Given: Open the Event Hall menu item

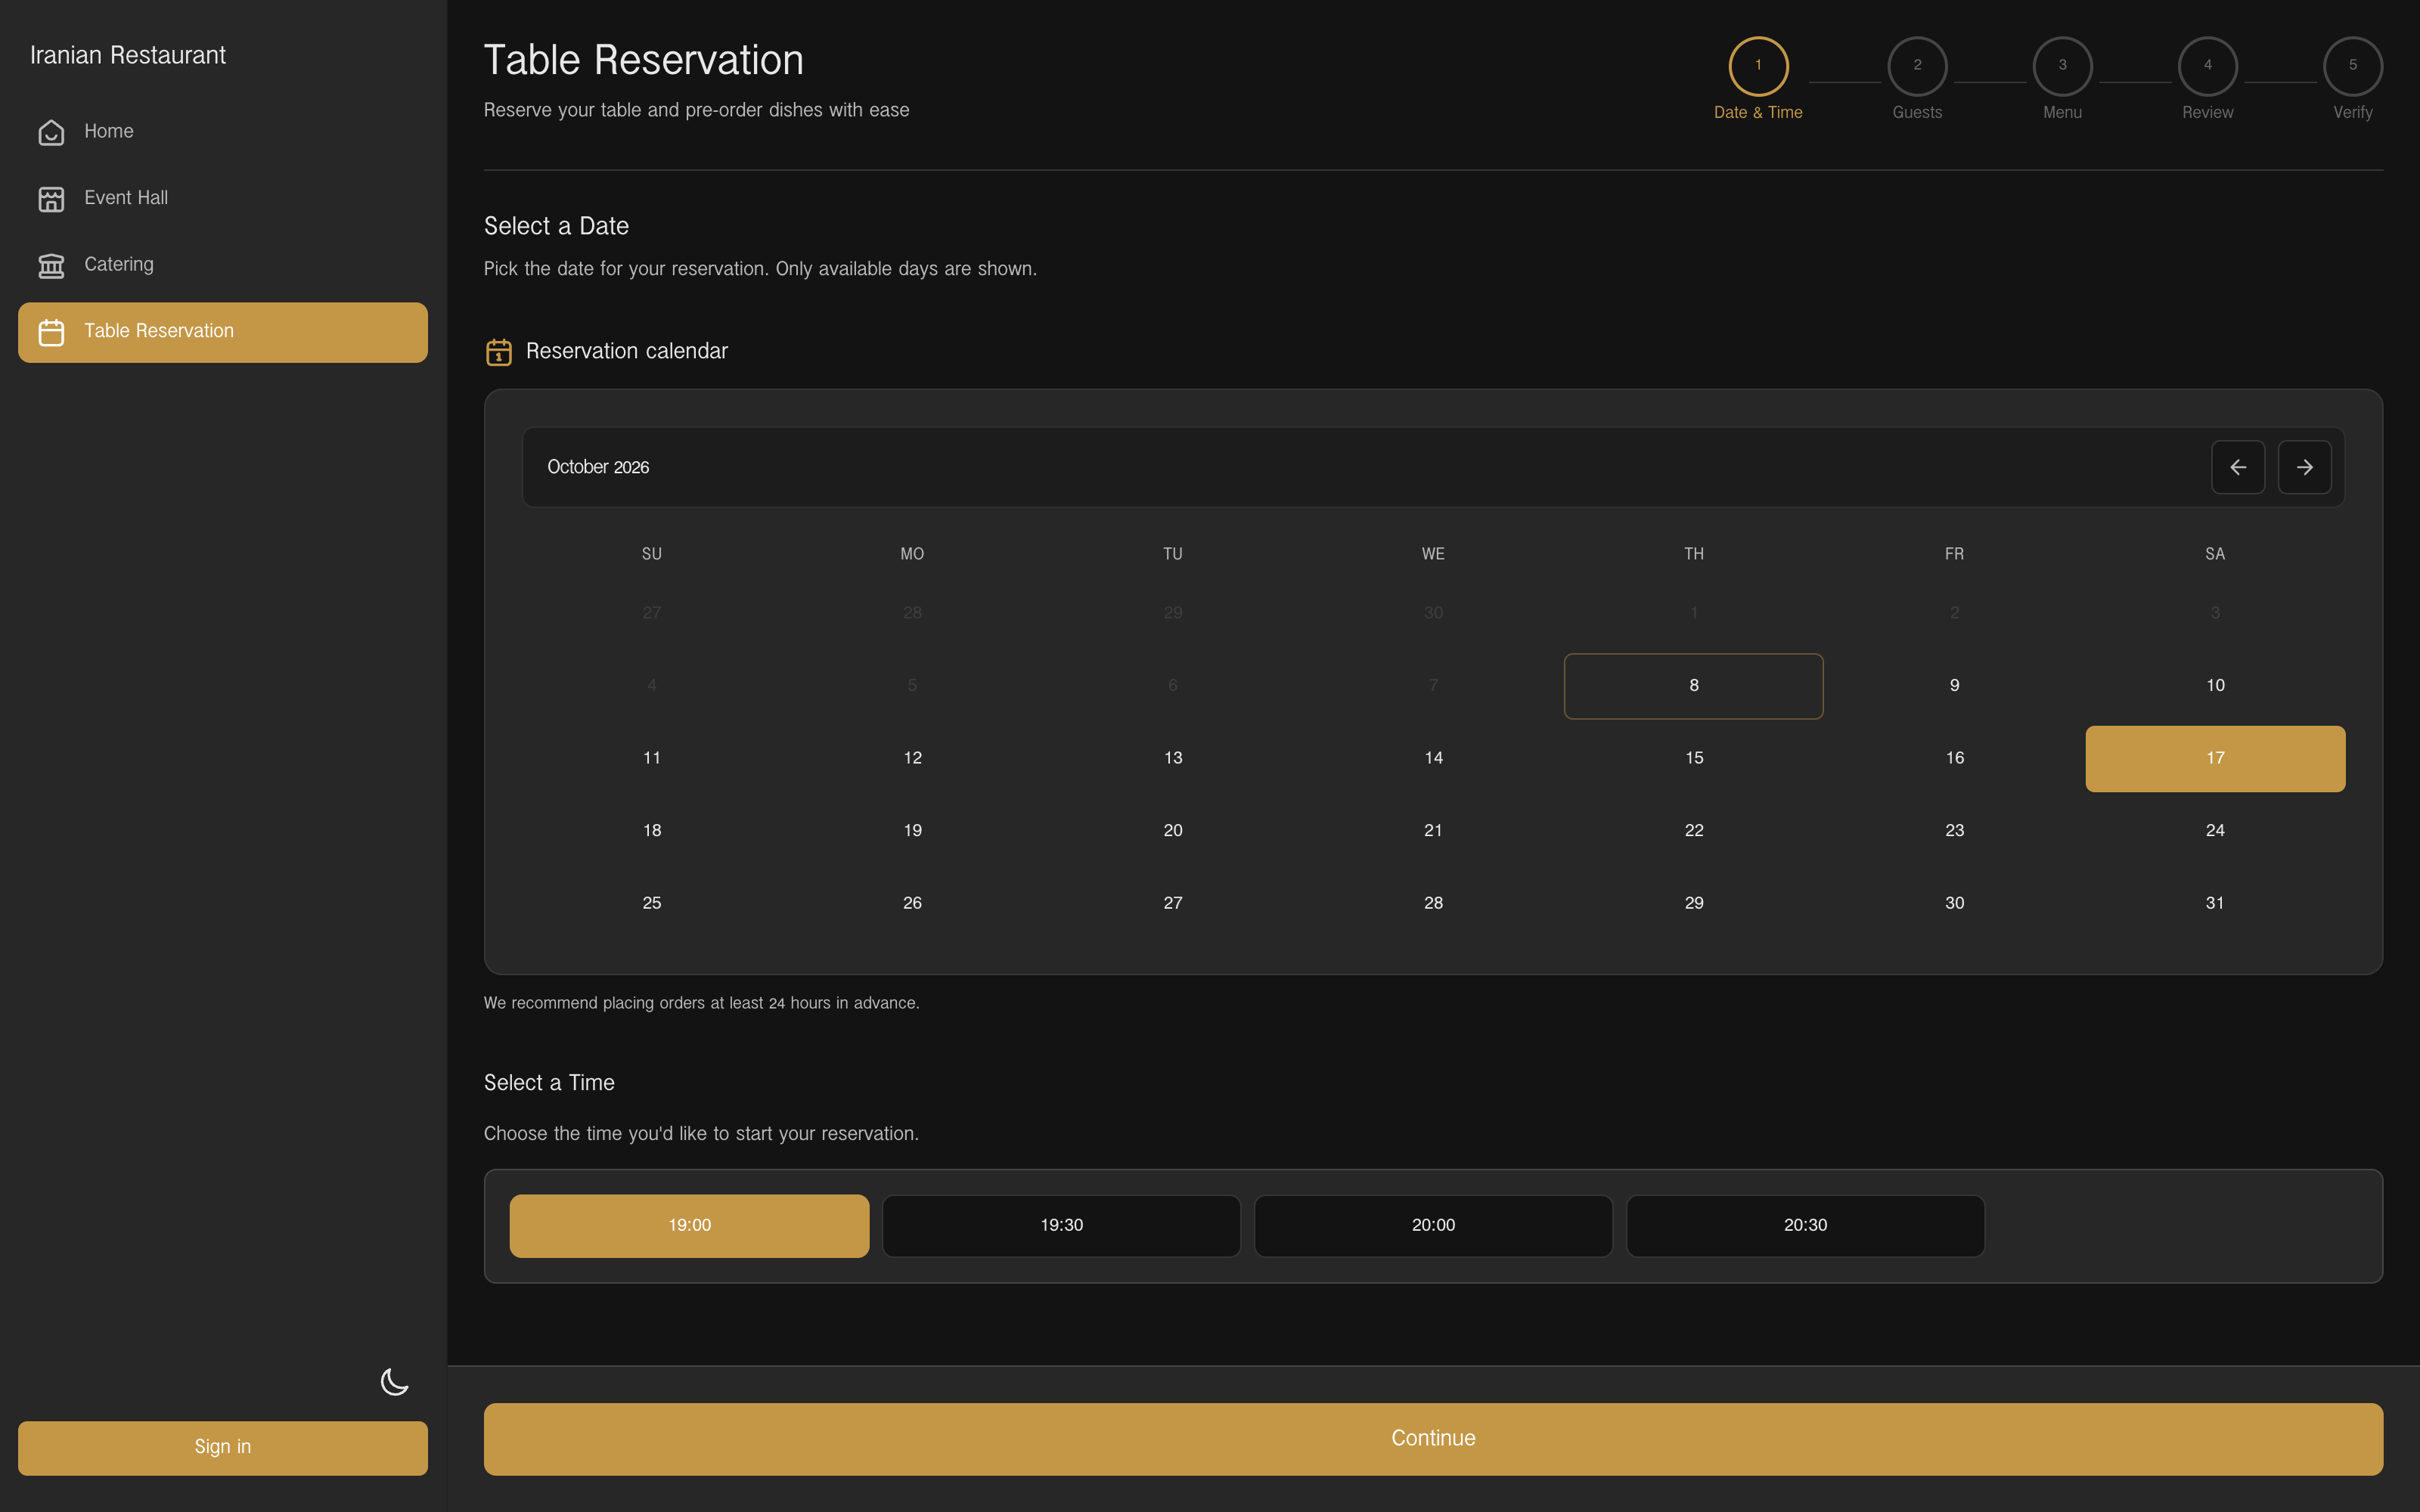Looking at the screenshot, I should 223,199.
